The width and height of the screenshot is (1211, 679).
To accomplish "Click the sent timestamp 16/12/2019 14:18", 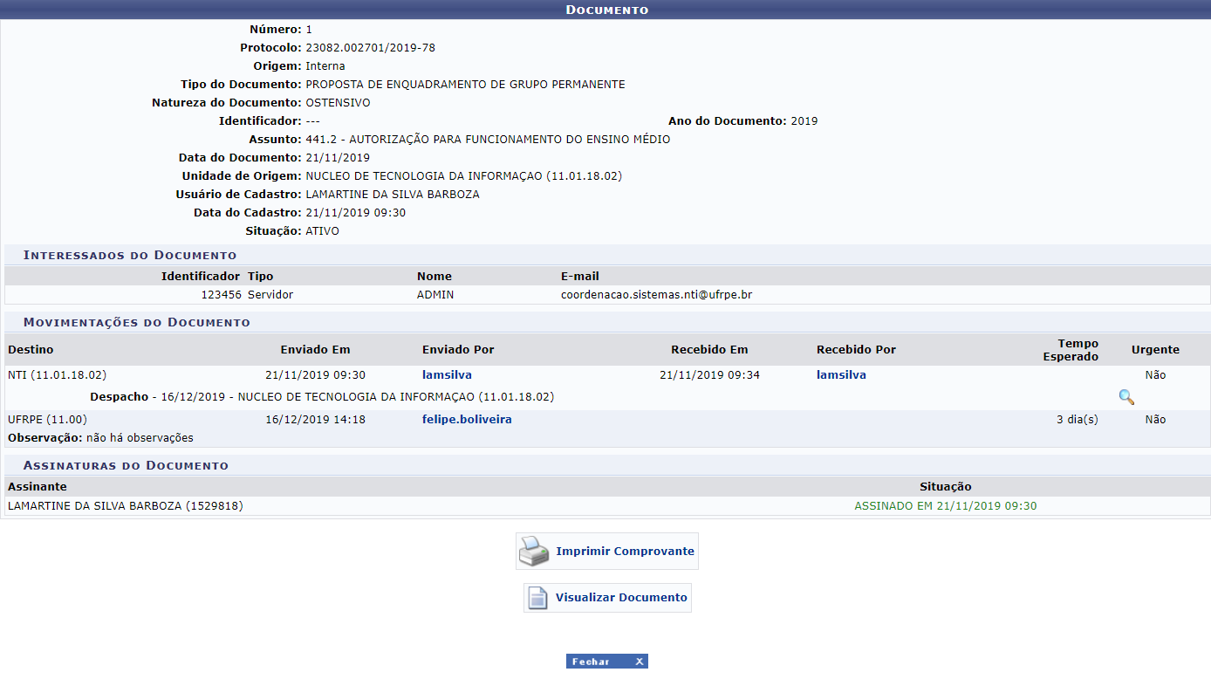I will [x=315, y=420].
